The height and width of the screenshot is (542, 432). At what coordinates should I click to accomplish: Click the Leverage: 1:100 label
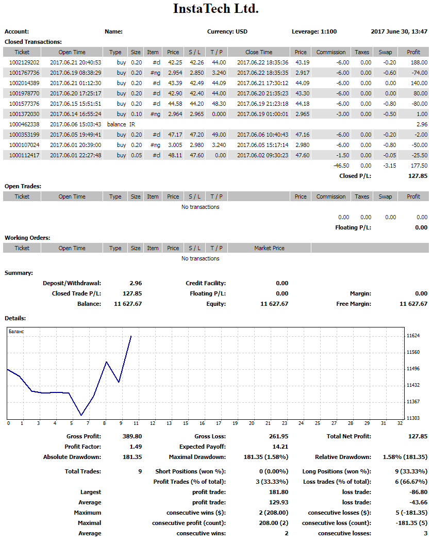click(x=314, y=31)
